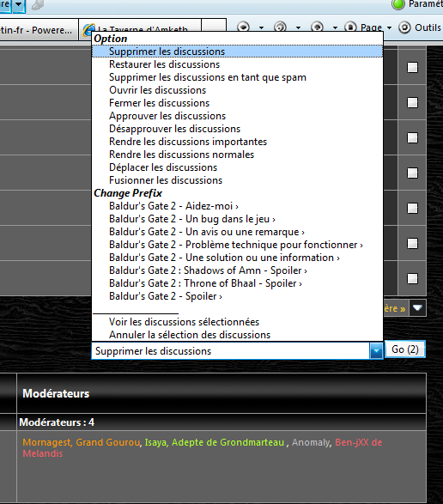The image size is (443, 504).
Task: Select prefix 'Un bug dans le jeu'
Action: [x=237, y=219]
